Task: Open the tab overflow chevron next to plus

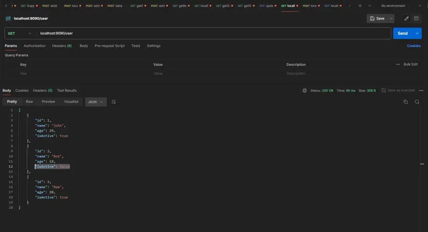Action: pos(369,6)
